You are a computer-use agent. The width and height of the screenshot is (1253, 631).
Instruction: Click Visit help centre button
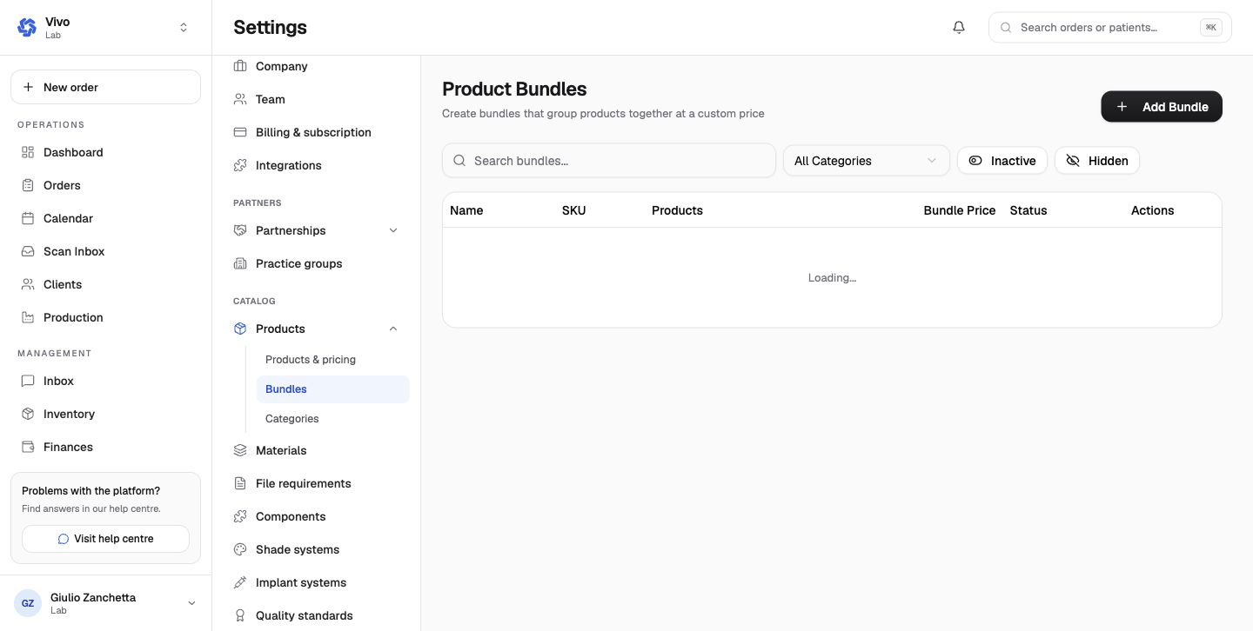105,539
